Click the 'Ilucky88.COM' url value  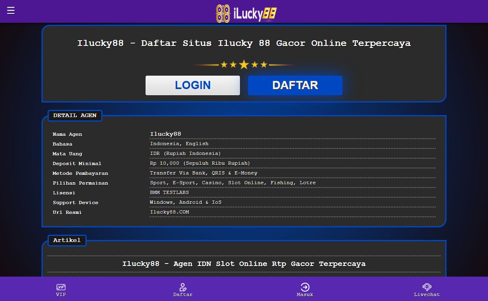tap(170, 212)
